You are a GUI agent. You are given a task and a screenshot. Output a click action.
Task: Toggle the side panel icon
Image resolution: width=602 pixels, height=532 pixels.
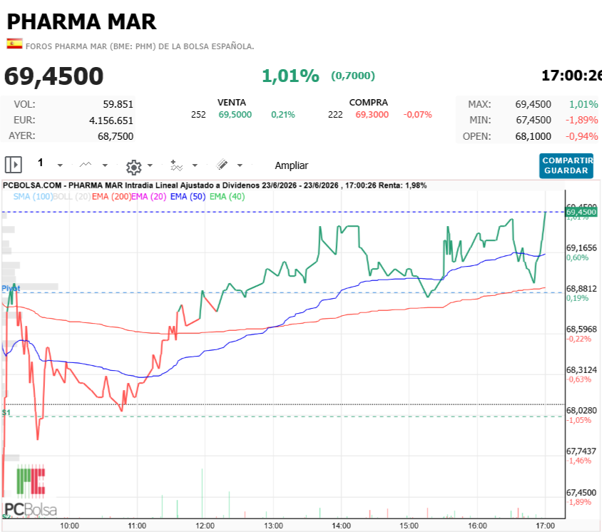click(x=14, y=165)
